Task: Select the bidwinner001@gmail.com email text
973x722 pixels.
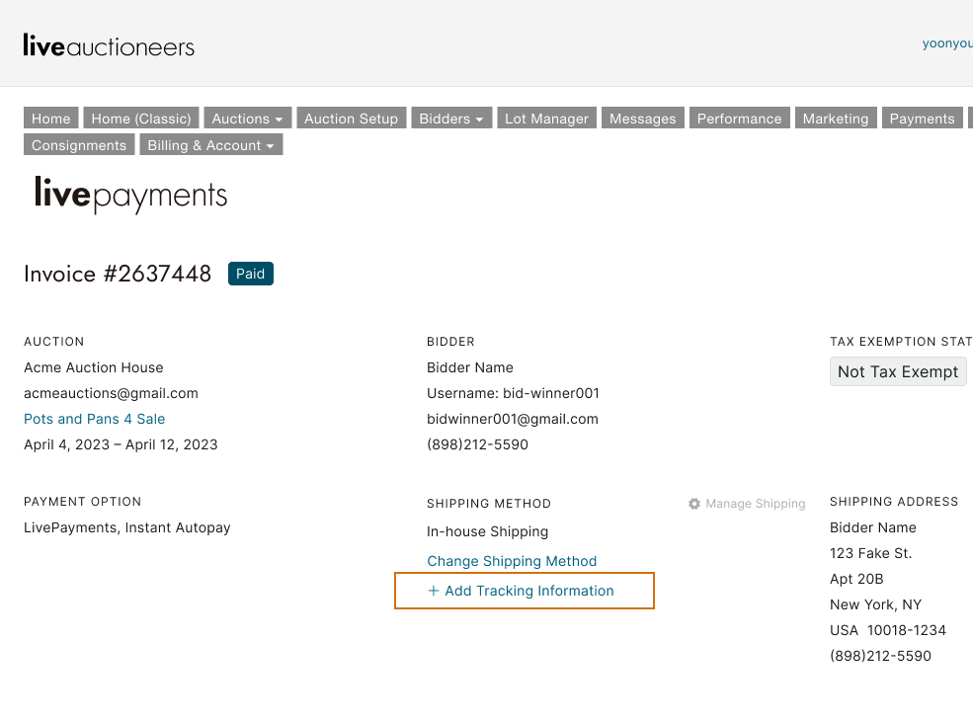Action: pos(513,419)
